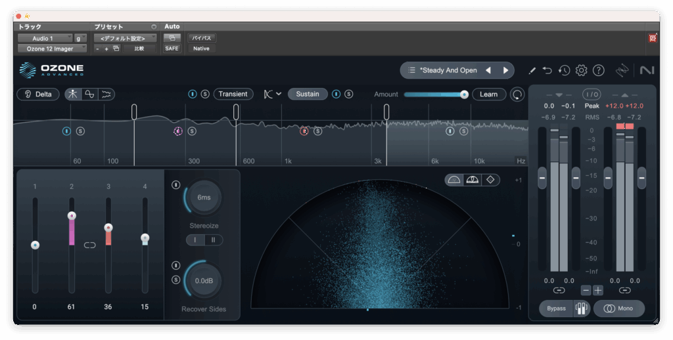Click the undo arrow icon
The height and width of the screenshot is (340, 673).
(x=547, y=70)
